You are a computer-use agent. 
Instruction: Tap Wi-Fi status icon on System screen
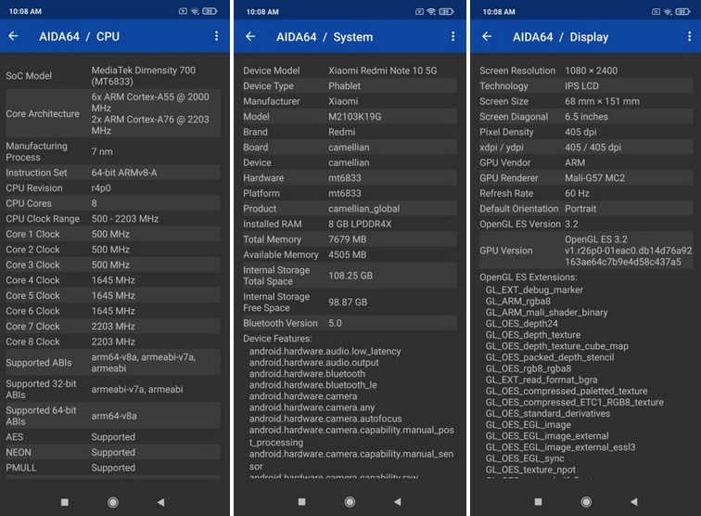[x=431, y=12]
